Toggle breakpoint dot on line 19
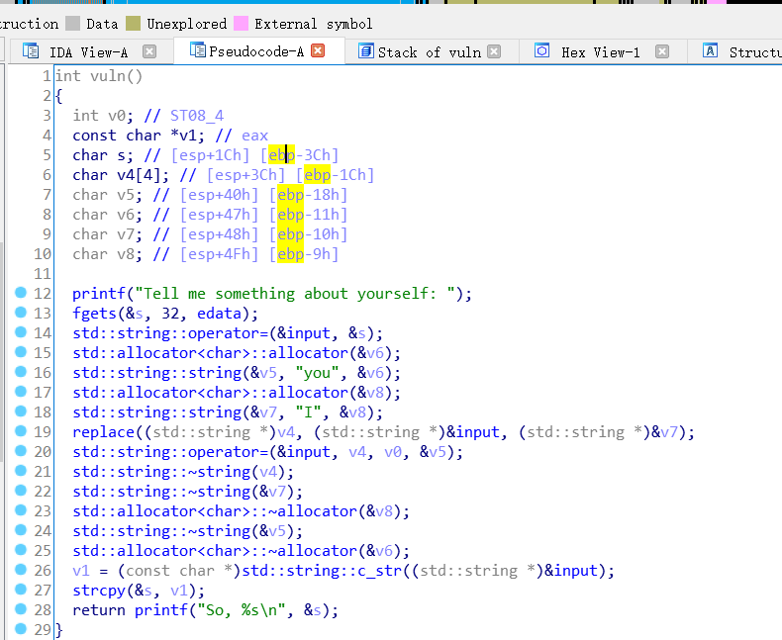This screenshot has height=640, width=782. tap(21, 431)
